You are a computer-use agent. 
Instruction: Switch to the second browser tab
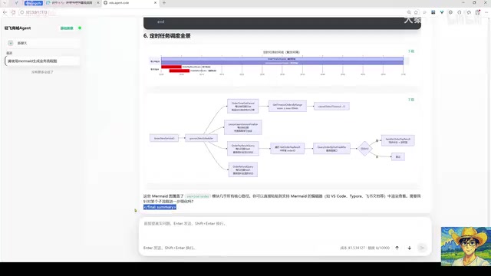pos(72,3)
